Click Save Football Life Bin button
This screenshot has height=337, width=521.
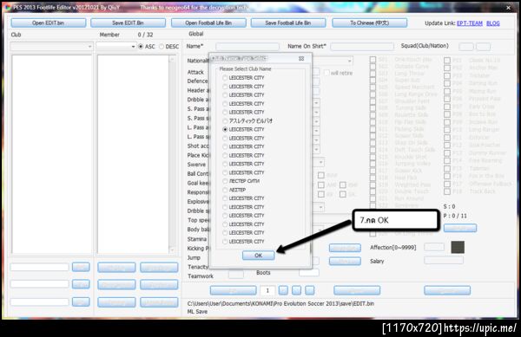[x=288, y=23]
